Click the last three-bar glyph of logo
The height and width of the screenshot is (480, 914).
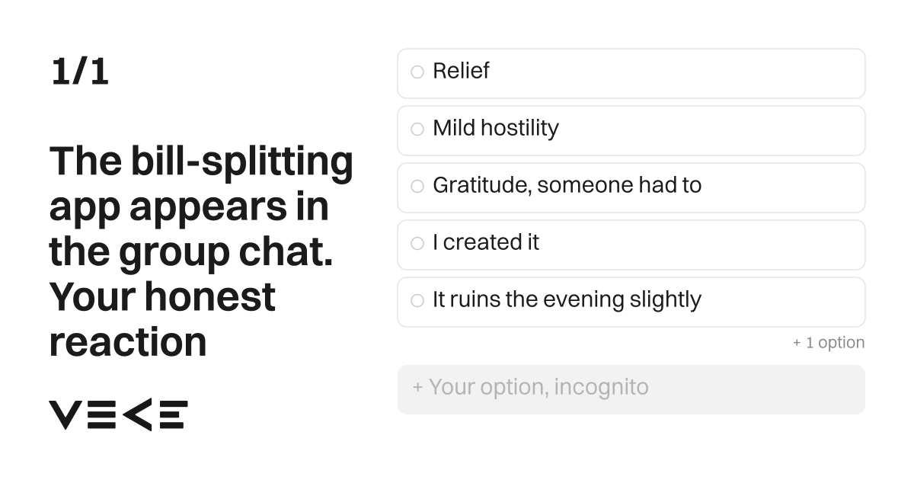coord(172,414)
